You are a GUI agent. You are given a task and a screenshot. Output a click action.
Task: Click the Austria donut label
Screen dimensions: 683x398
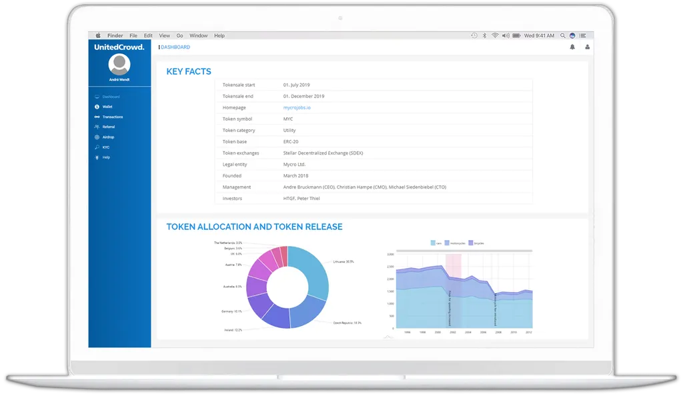[233, 264]
